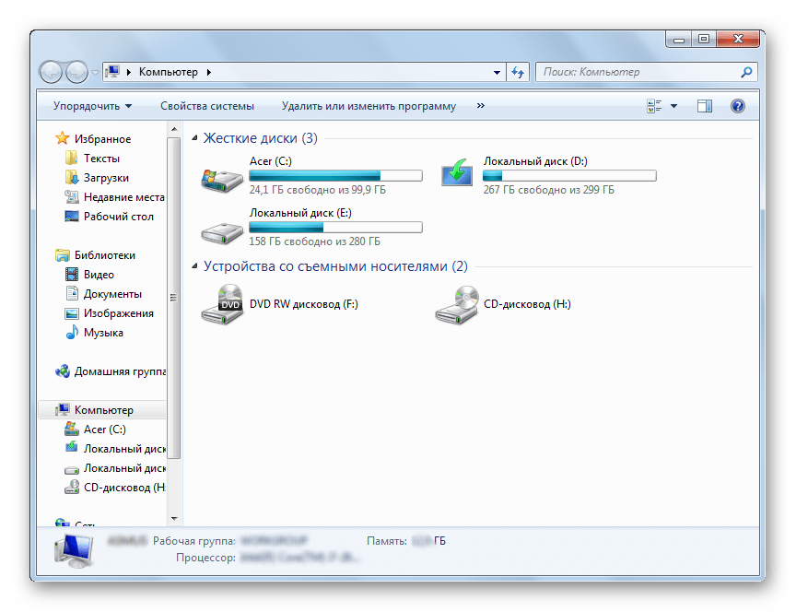Select Видео library
The height and width of the screenshot is (612, 796).
pyautogui.click(x=99, y=275)
